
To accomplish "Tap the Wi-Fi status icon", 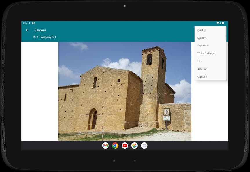I will [218, 23].
